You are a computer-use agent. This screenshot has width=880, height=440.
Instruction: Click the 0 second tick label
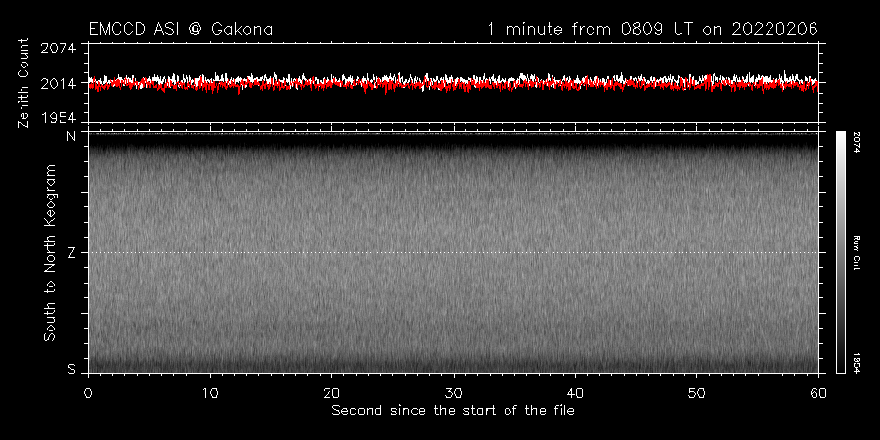click(x=88, y=391)
